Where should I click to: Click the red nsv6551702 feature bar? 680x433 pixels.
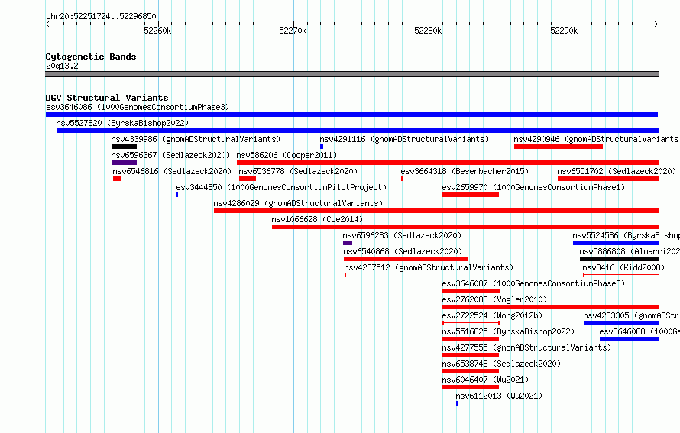point(608,179)
